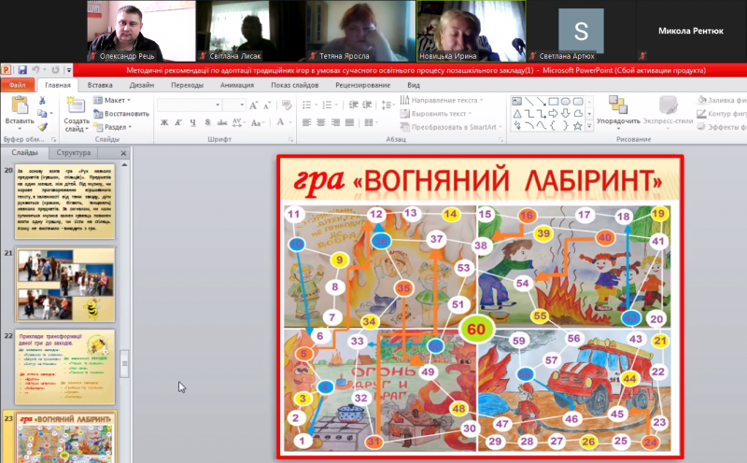Toggle Italic (К) formatting

tap(178, 122)
